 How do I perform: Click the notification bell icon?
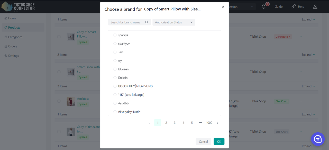click(x=263, y=7)
